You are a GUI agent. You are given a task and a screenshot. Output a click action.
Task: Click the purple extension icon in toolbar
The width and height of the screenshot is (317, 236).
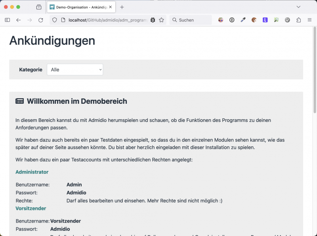(265, 20)
